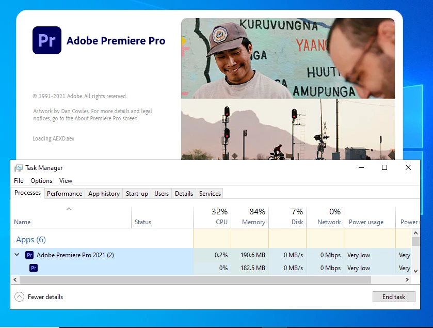
Task: Switch to the Users tab
Action: tap(161, 193)
